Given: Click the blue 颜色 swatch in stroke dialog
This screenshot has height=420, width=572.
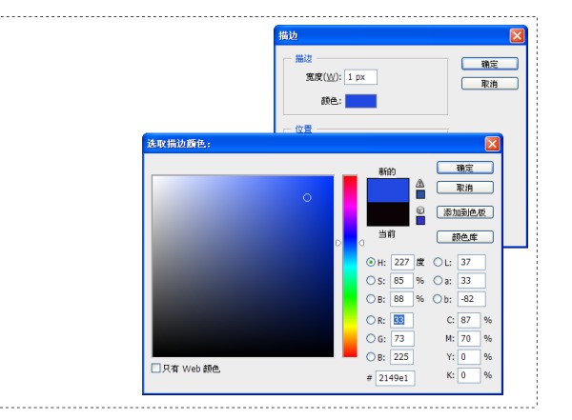Looking at the screenshot, I should coord(361,100).
